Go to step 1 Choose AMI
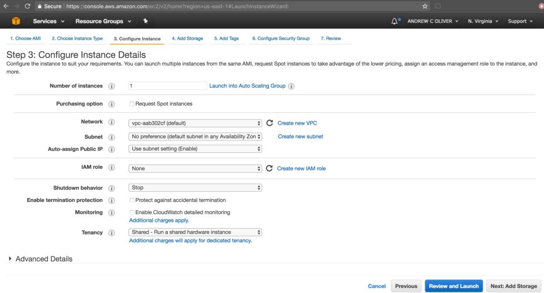Viewport: 544px width, 293px height. coord(25,38)
